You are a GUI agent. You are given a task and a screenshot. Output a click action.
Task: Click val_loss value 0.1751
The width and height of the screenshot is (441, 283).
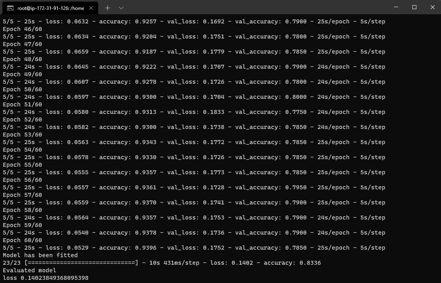pos(214,37)
